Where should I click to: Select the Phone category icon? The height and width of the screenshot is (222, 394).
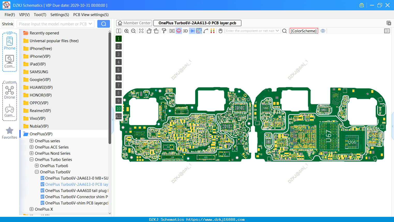point(10,43)
